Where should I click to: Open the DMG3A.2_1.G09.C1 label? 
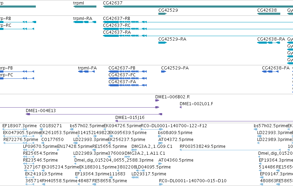tap(152, 147)
